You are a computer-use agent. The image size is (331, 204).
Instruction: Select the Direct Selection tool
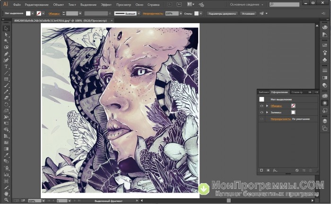pos(6,34)
